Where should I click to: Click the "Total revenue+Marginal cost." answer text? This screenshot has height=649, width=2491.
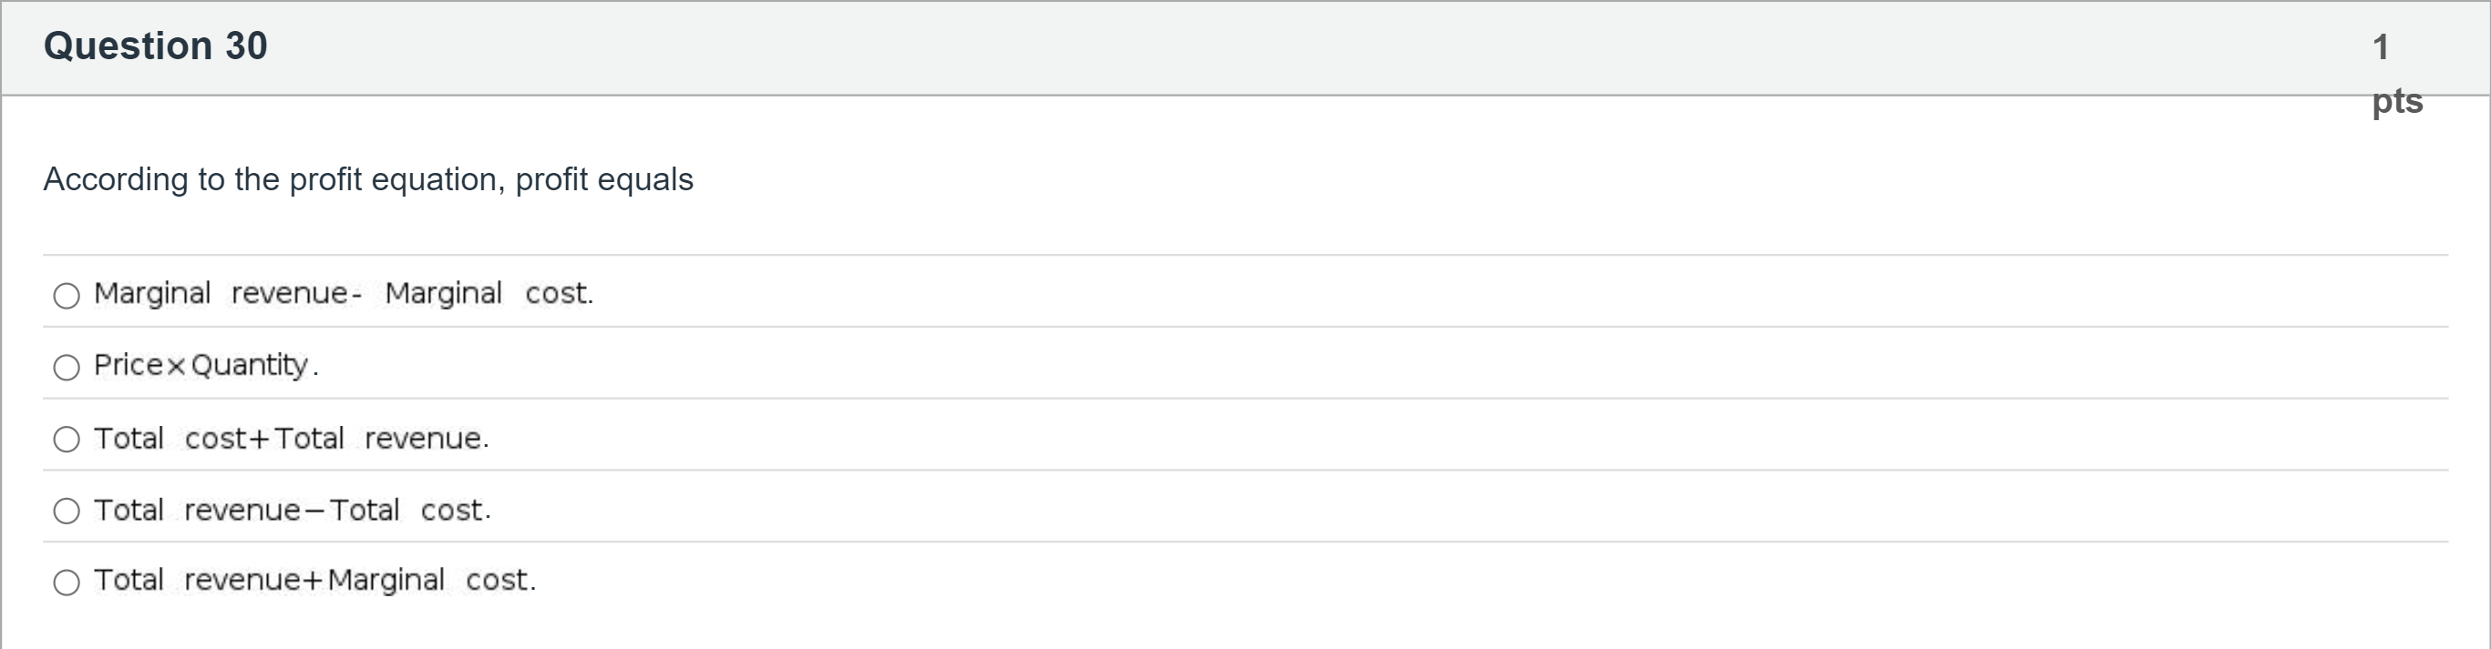[314, 580]
